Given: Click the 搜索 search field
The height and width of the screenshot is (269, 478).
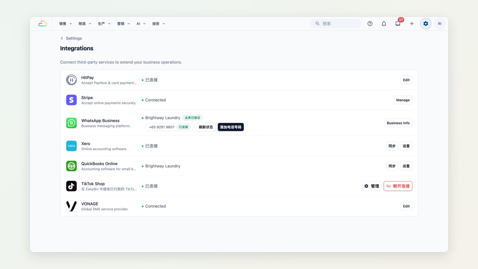Looking at the screenshot, I should 336,23.
